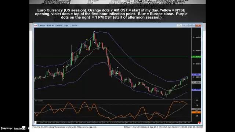Click the white square marker on the time axis
The width and height of the screenshot is (235, 132).
[35, 122]
